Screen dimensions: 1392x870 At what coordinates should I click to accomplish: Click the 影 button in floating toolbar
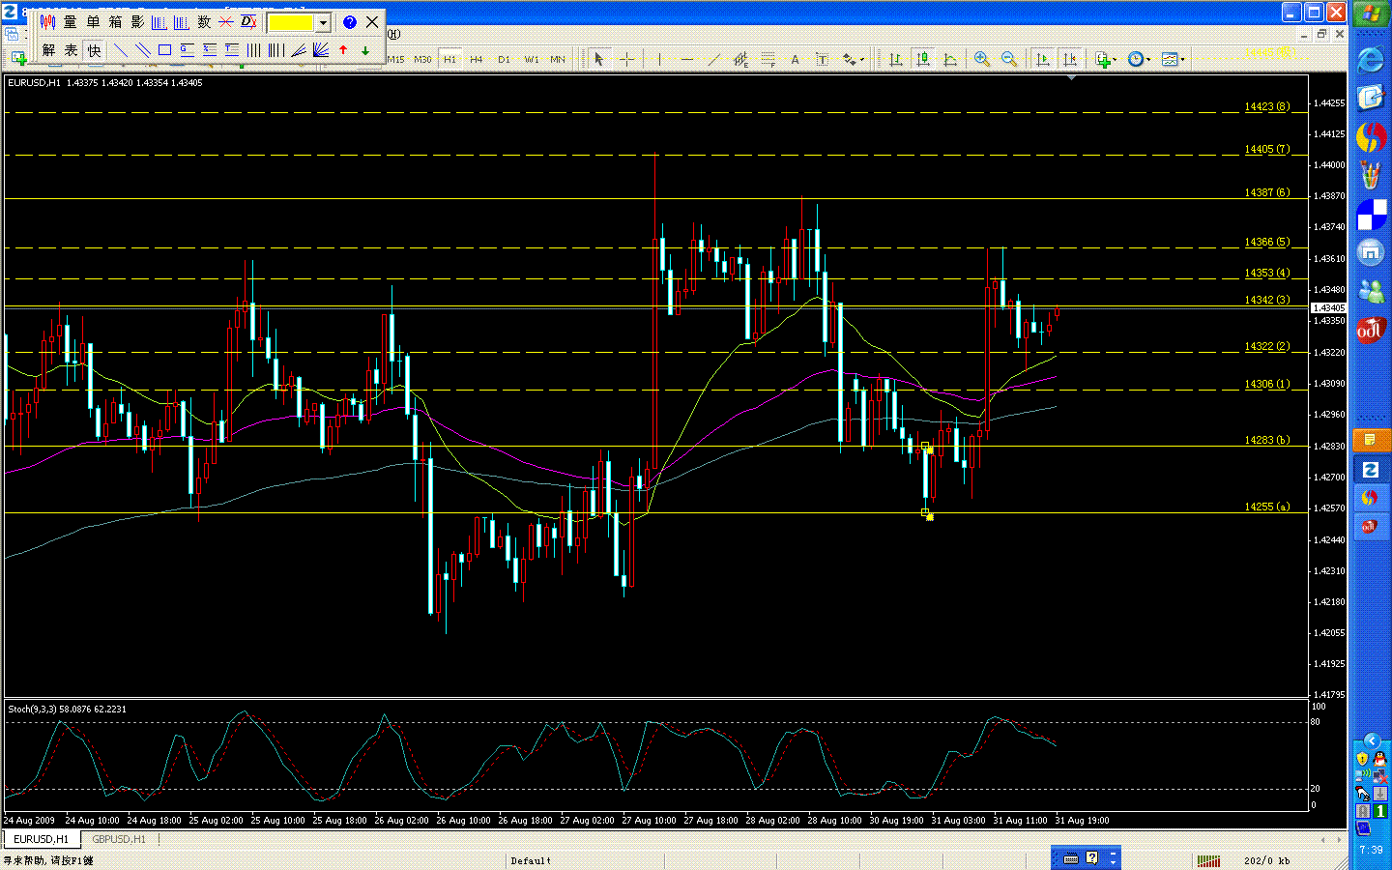click(x=137, y=22)
